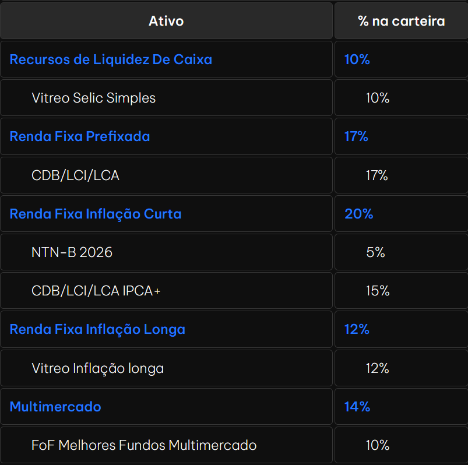Select the NTN-B 2026 asset row
Image resolution: width=468 pixels, height=465 pixels.
point(166,252)
